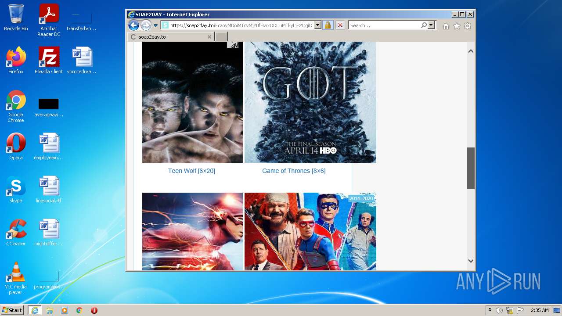The image size is (562, 316).
Task: Open the search provider dropdown
Action: coord(431,25)
